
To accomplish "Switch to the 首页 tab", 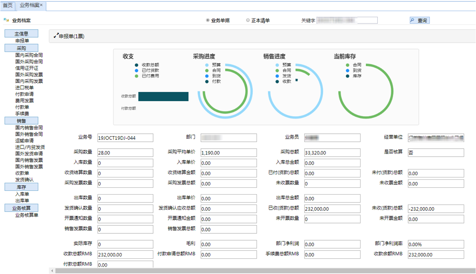I will (8, 5).
